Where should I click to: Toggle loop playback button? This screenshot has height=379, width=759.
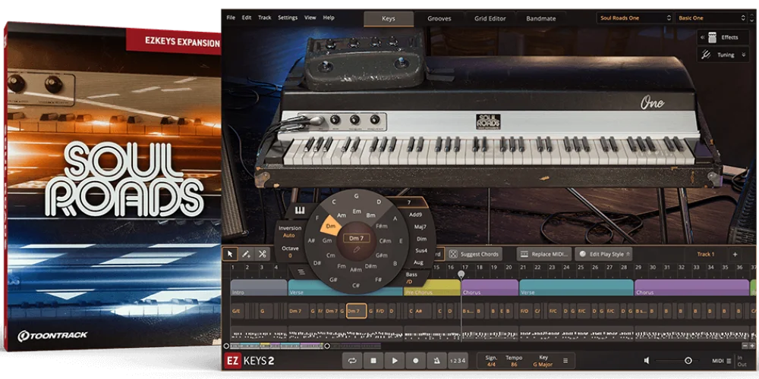(352, 361)
